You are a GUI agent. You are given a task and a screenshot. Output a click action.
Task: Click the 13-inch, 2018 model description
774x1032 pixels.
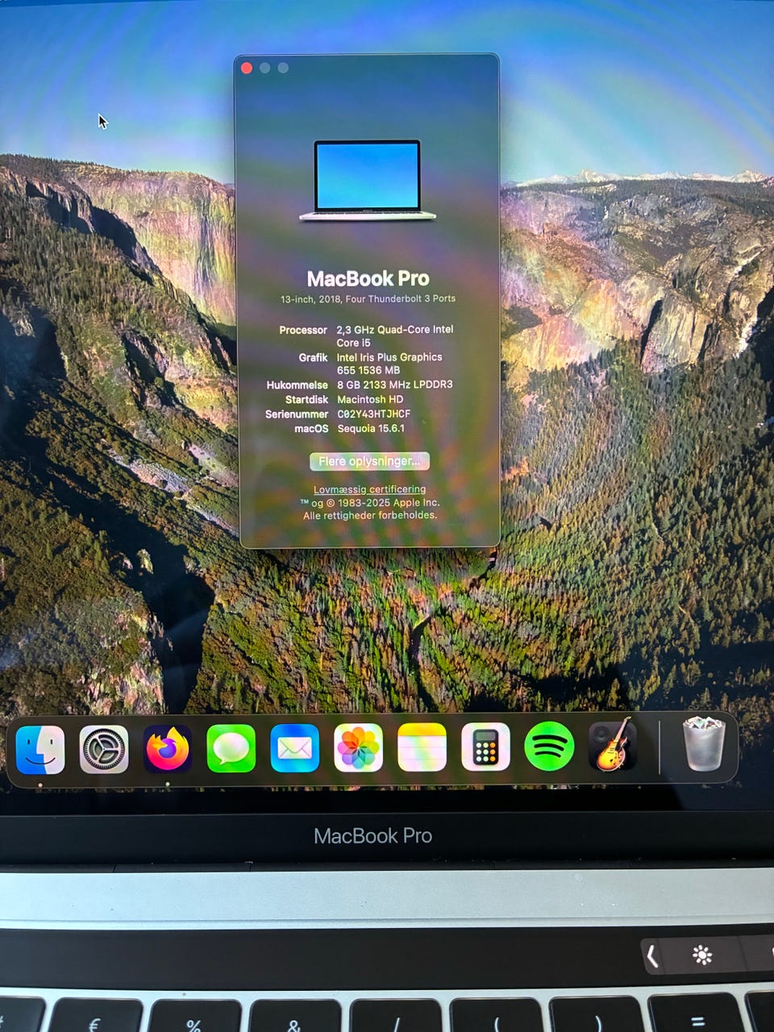click(368, 298)
